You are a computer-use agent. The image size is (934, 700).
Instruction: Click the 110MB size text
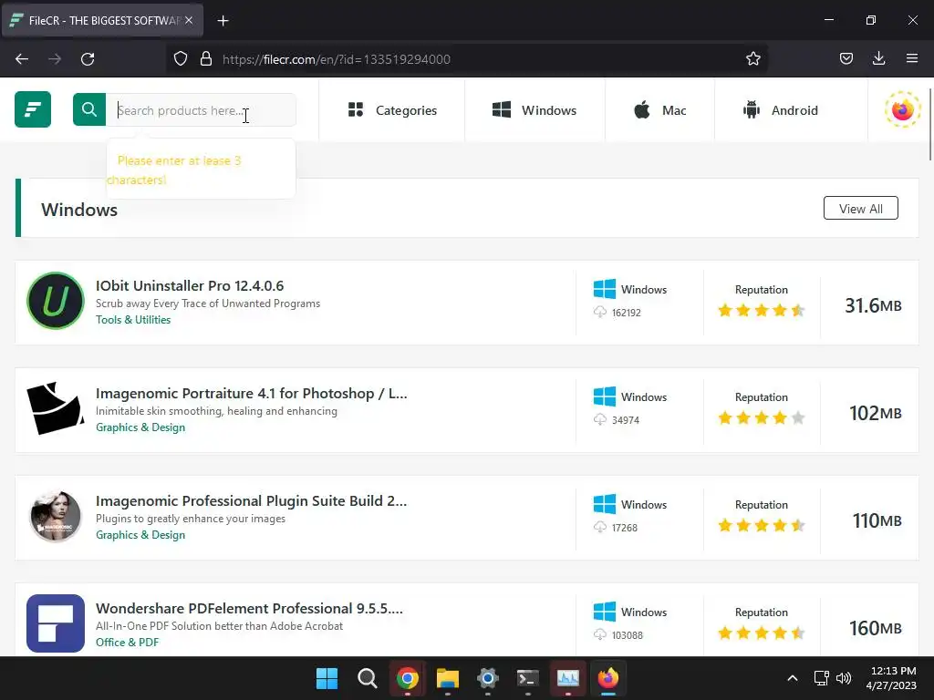coord(877,520)
